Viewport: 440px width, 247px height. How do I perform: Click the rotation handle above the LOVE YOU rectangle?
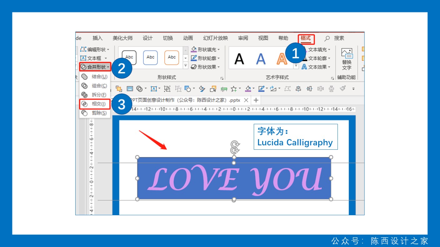pos(234,145)
